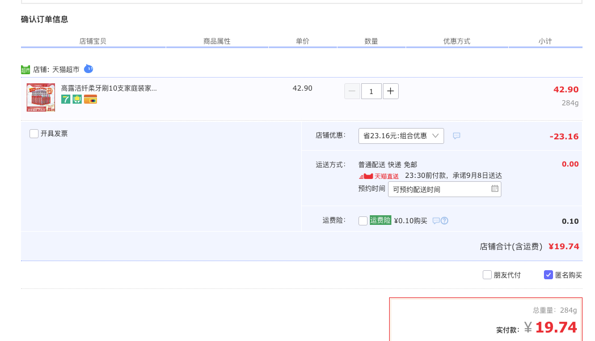Image resolution: width=595 pixels, height=341 pixels.
Task: Decrease quantity with the minus button
Action: pos(352,91)
